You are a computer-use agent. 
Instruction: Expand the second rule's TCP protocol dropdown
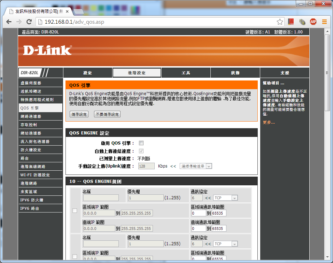pyautogui.click(x=225, y=244)
